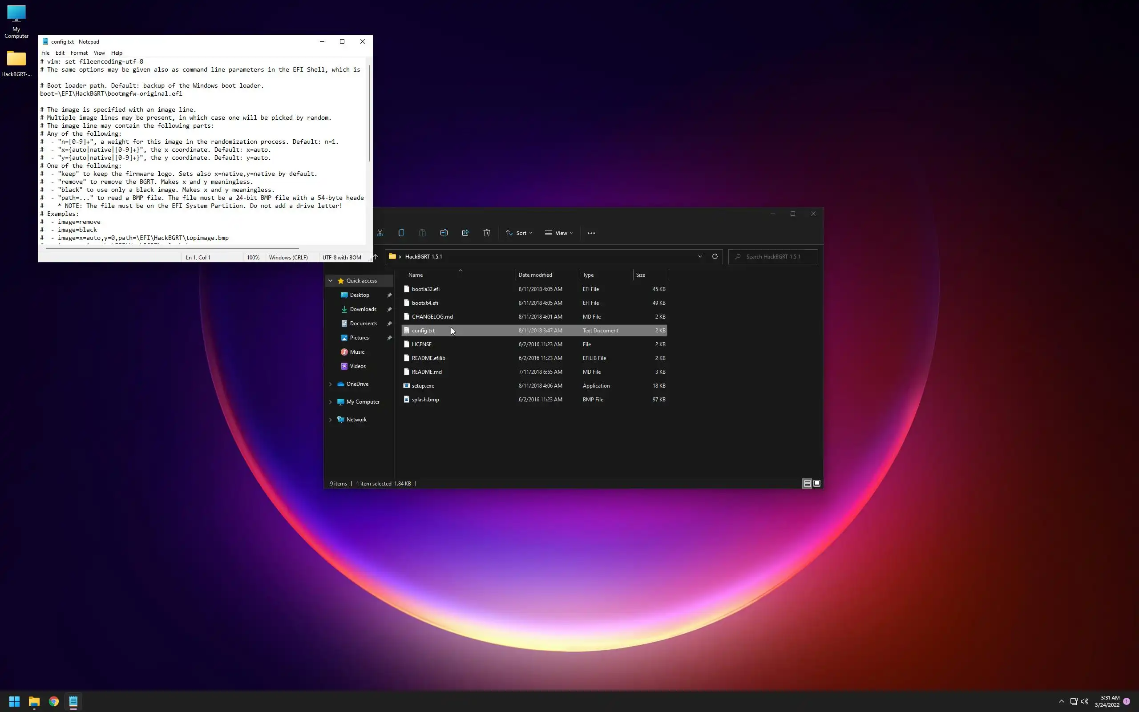Viewport: 1139px width, 712px height.
Task: Click the Windows Start button
Action: click(14, 702)
